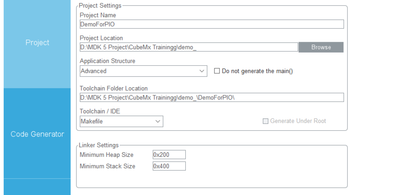395x195 pixels.
Task: Click inside the Project Location path field
Action: click(189, 47)
